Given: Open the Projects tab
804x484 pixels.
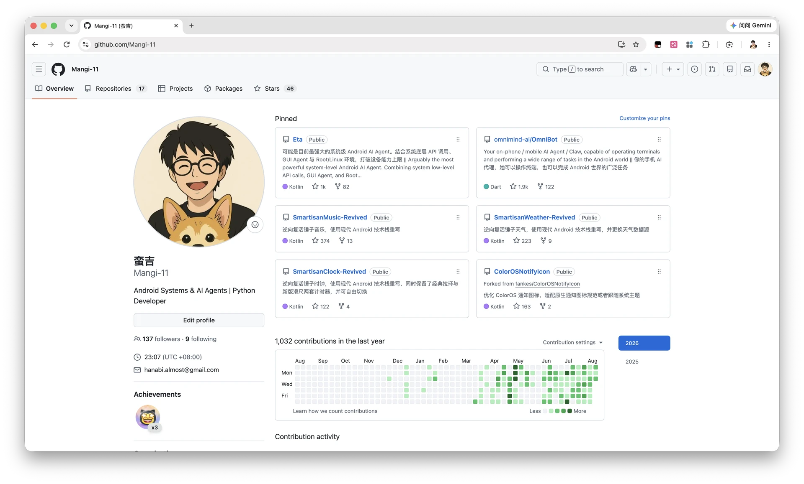Looking at the screenshot, I should 175,89.
